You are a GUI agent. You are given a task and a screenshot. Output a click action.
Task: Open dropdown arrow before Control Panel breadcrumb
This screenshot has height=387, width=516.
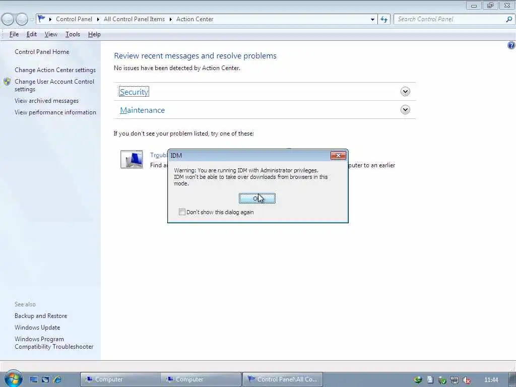click(50, 20)
